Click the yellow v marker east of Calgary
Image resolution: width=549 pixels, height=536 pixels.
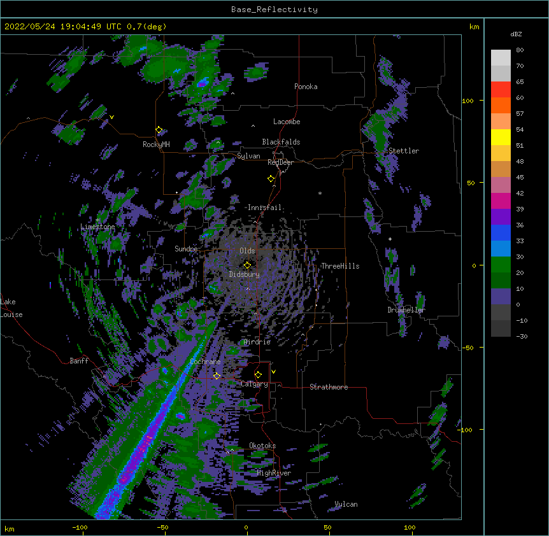click(273, 372)
